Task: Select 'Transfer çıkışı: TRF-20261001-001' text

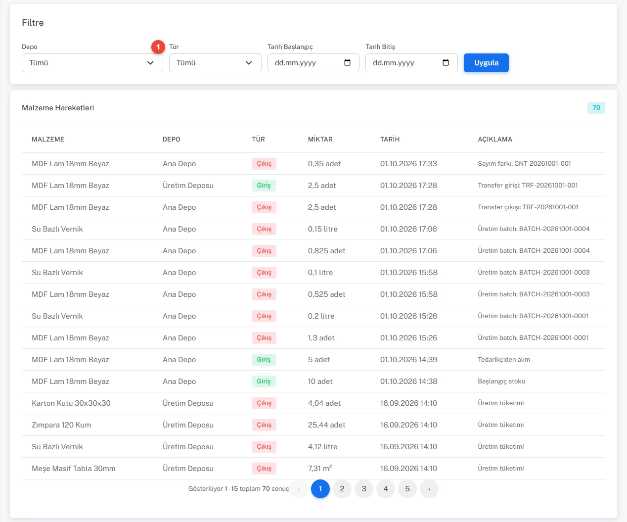Action: tap(528, 207)
